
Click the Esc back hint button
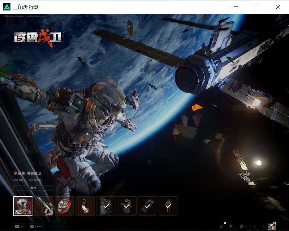(x=20, y=226)
